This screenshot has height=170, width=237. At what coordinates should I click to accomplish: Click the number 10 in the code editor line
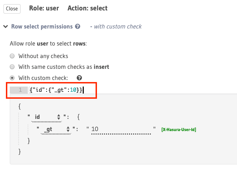point(73,90)
